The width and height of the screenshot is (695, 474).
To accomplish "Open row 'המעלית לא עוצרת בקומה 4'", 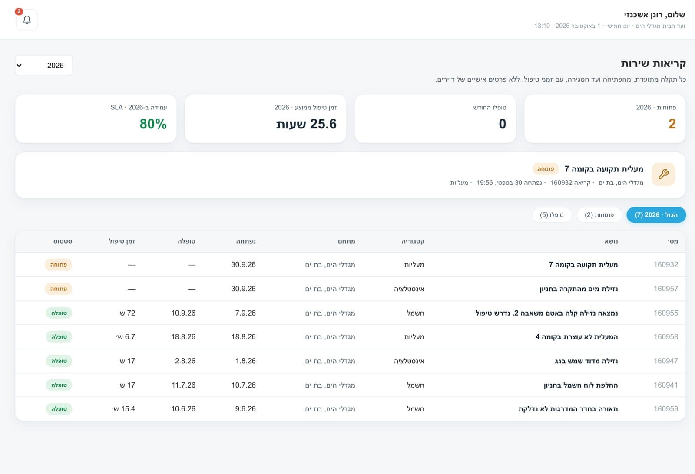I will tap(350, 337).
